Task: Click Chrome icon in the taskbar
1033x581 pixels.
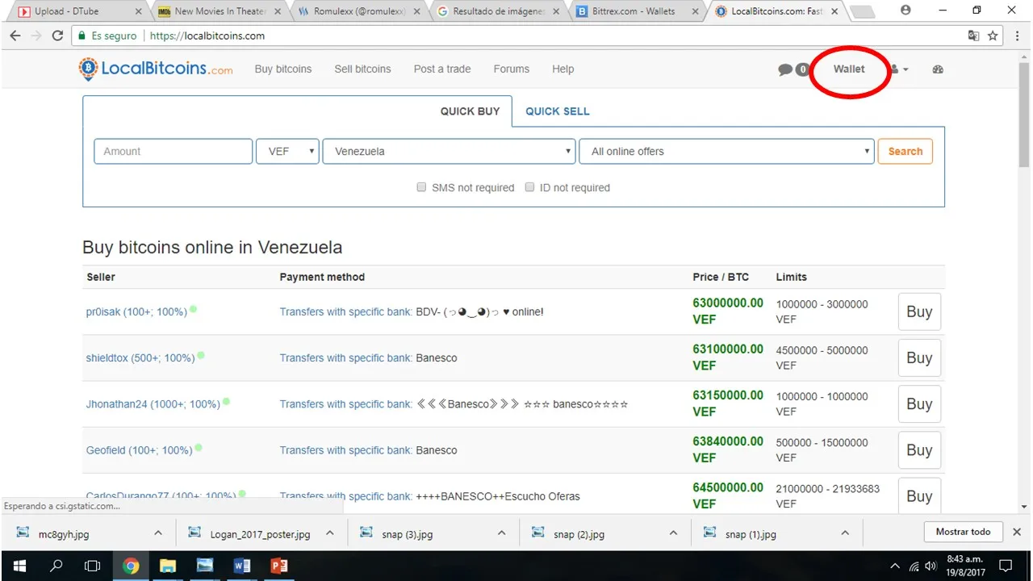Action: [x=131, y=566]
